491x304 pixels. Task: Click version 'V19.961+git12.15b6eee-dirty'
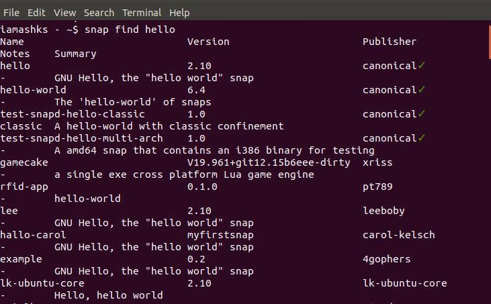(x=269, y=162)
